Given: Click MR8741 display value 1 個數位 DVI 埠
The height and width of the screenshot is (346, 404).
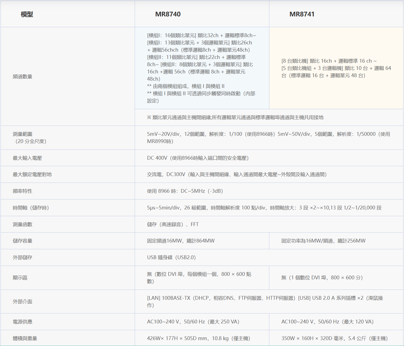Looking at the screenshot, I should pos(322,278).
